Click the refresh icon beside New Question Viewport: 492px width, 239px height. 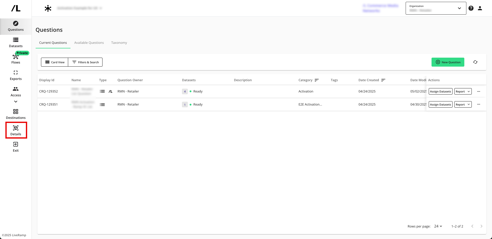pos(475,62)
